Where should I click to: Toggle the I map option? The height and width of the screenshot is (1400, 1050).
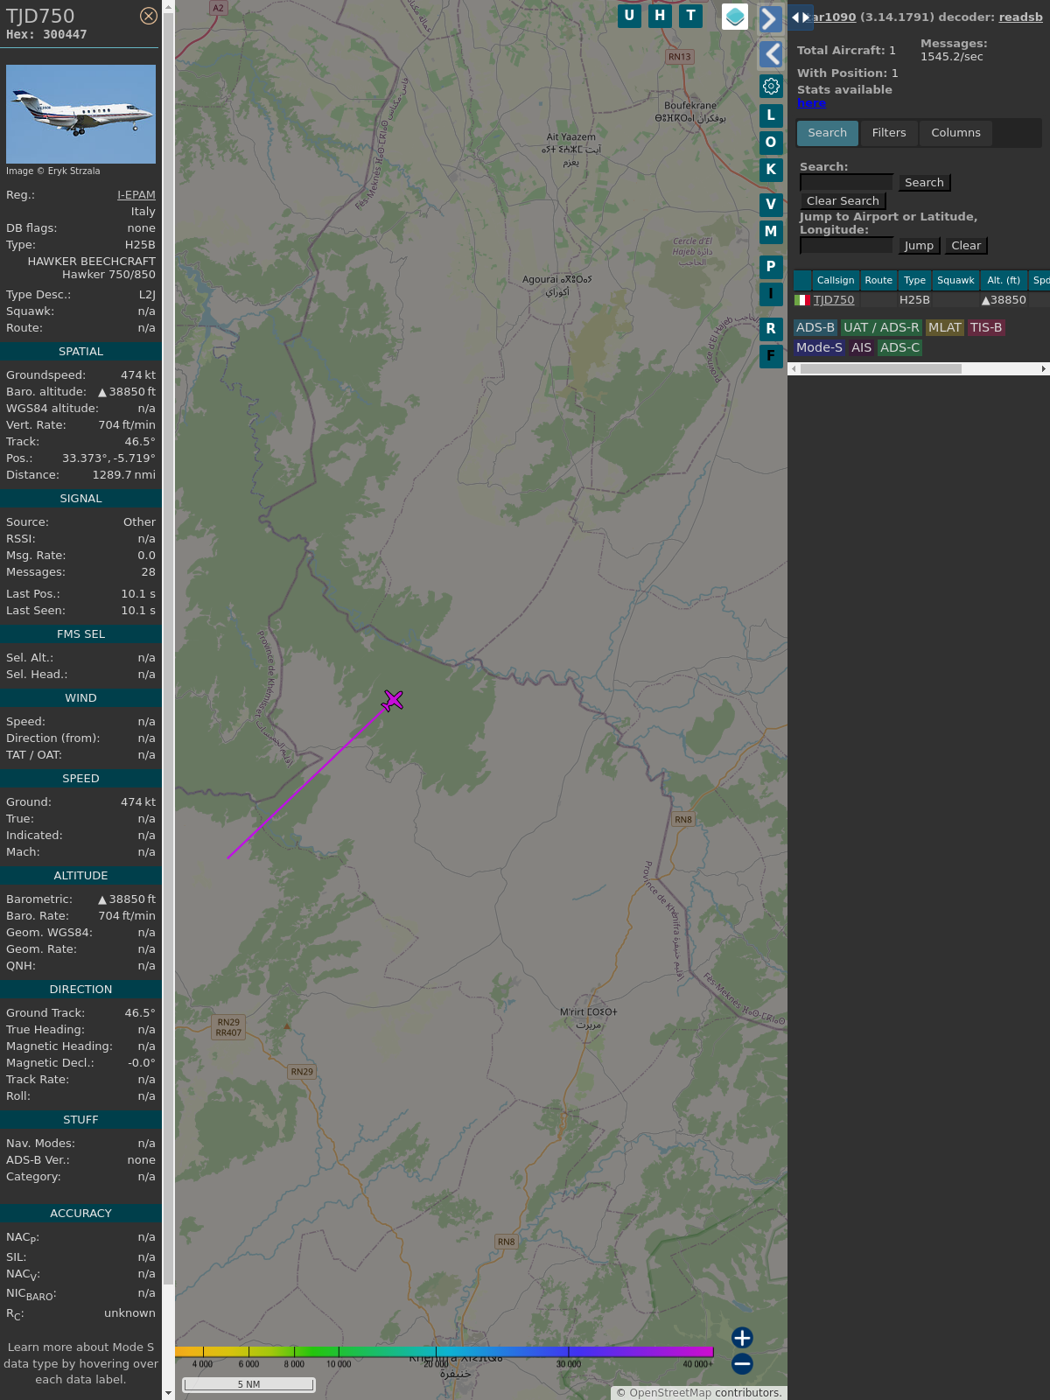pos(771,294)
